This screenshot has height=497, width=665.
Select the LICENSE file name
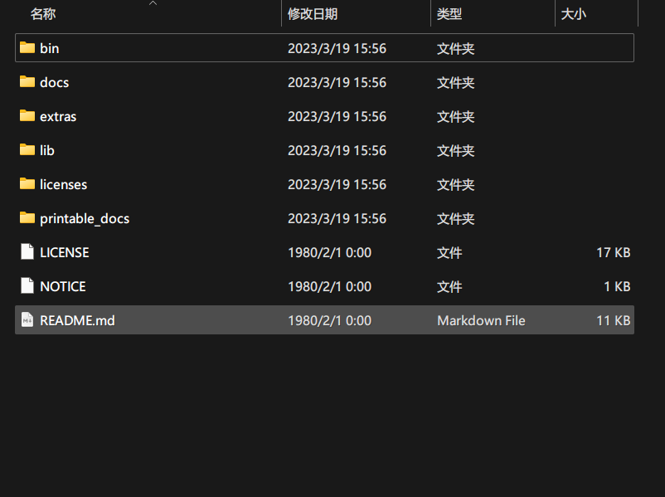click(65, 252)
